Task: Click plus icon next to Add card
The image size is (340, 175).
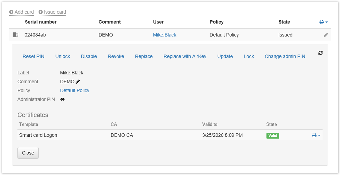Action: pos(11,12)
